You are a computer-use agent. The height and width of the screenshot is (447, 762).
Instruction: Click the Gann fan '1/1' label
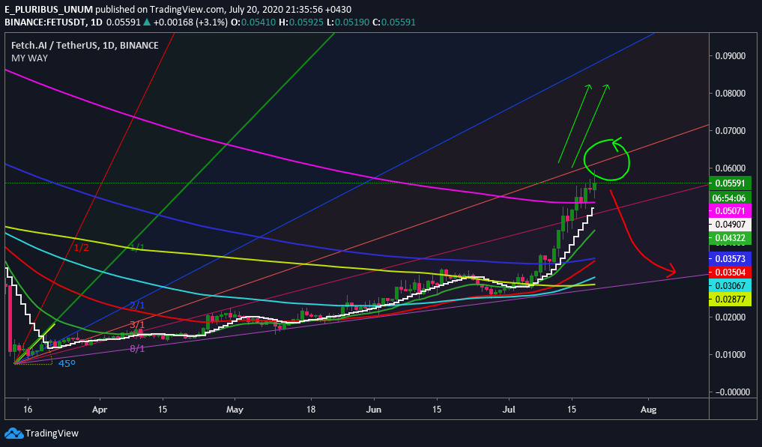(x=137, y=248)
